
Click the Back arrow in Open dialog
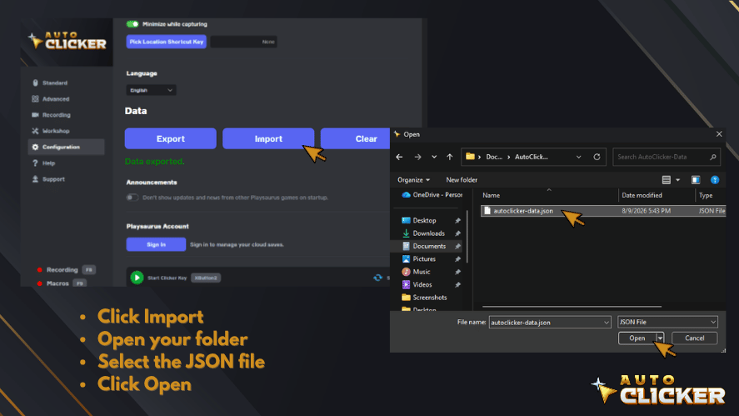(x=399, y=157)
